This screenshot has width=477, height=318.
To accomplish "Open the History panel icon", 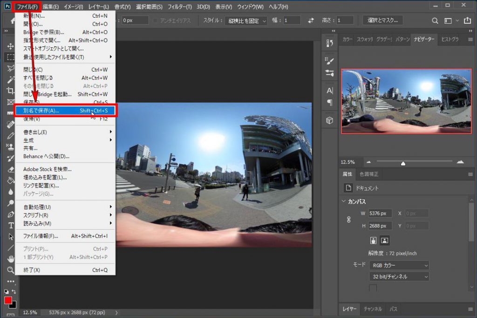I will pyautogui.click(x=329, y=43).
